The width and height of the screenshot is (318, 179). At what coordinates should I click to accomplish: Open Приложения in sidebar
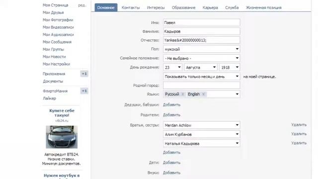[54, 74]
